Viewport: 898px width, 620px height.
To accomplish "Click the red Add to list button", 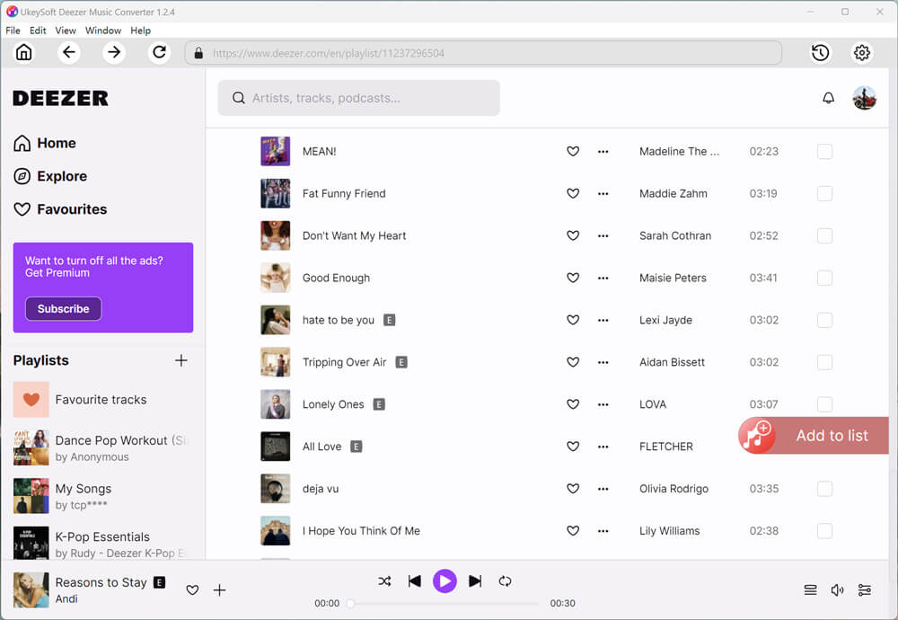I will [814, 436].
